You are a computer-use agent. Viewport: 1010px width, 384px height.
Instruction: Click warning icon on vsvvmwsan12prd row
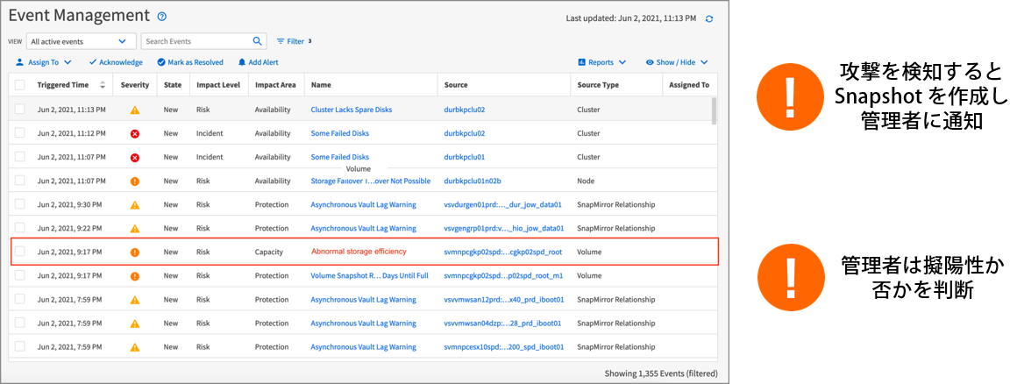(x=135, y=300)
